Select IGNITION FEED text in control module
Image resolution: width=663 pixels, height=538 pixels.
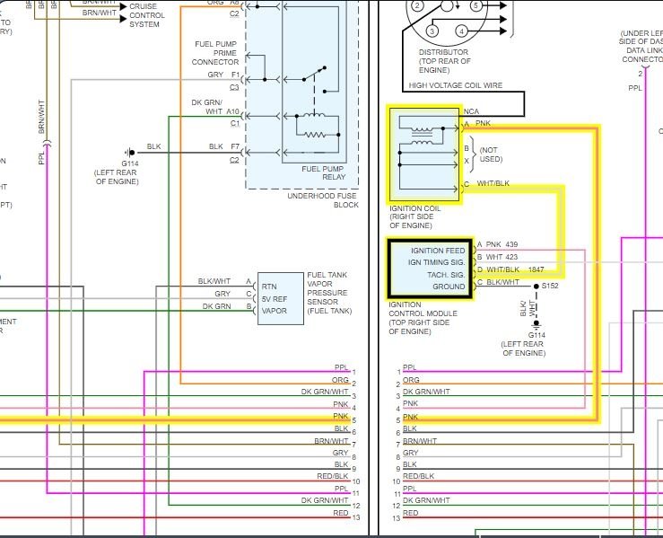438,251
